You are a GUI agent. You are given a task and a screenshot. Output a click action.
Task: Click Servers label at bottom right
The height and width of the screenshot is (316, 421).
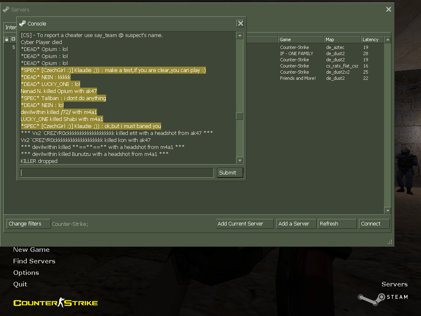[394, 284]
